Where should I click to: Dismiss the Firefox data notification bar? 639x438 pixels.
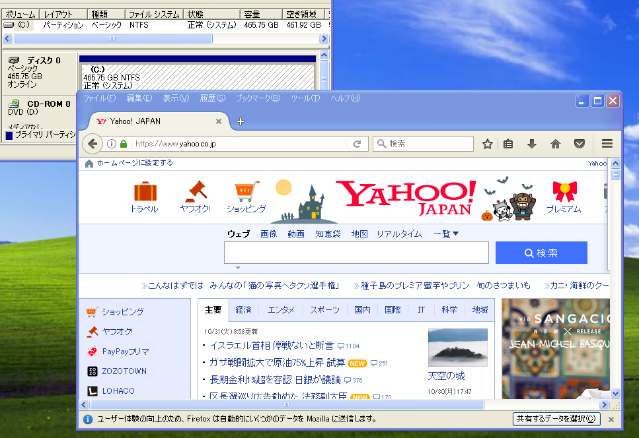611,420
